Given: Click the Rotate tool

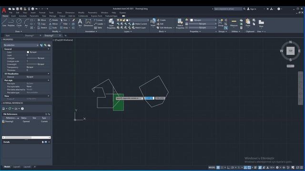Looking at the screenshot, I should (53, 20).
